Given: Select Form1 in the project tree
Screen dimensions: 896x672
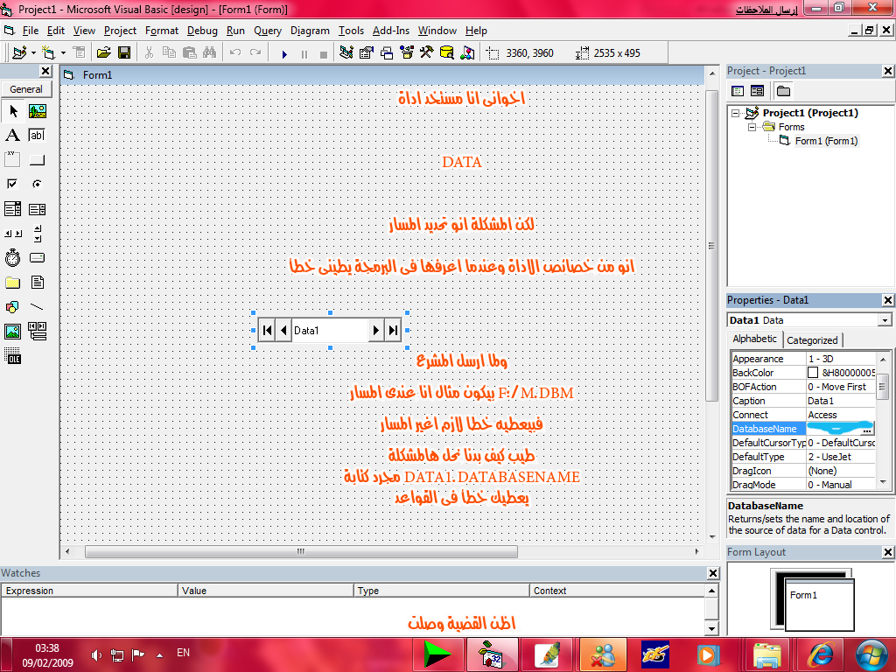Looking at the screenshot, I should (x=826, y=141).
